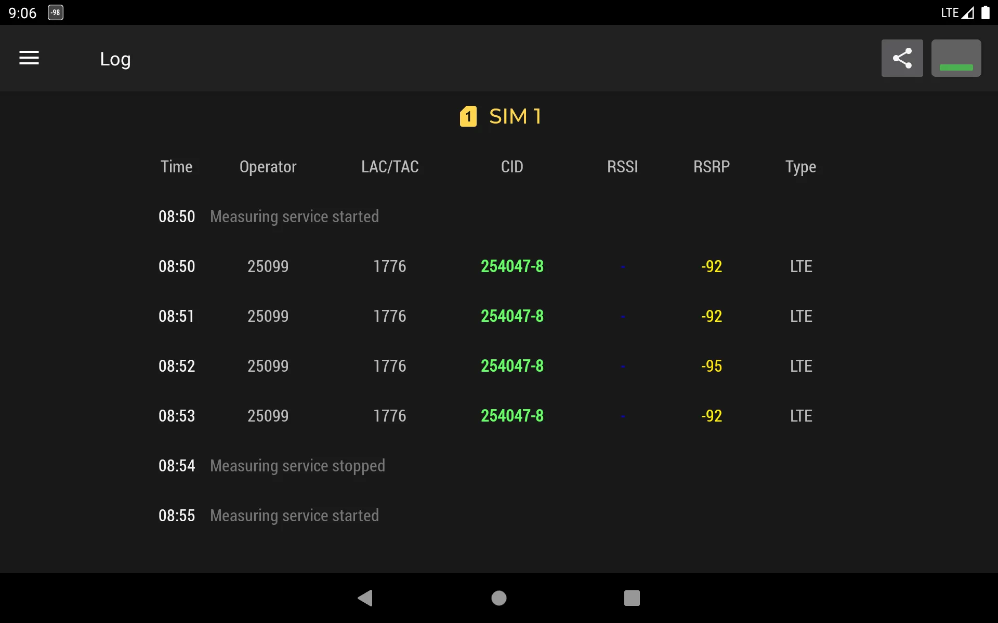Select the CID column header

click(513, 166)
